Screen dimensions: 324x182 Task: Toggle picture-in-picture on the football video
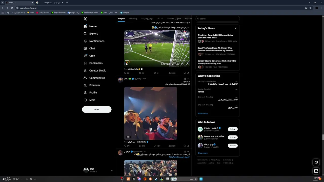182,64
